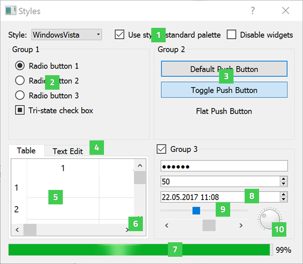303x264 pixels.
Task: Enable the Disable widgets checkbox
Action: [231, 35]
